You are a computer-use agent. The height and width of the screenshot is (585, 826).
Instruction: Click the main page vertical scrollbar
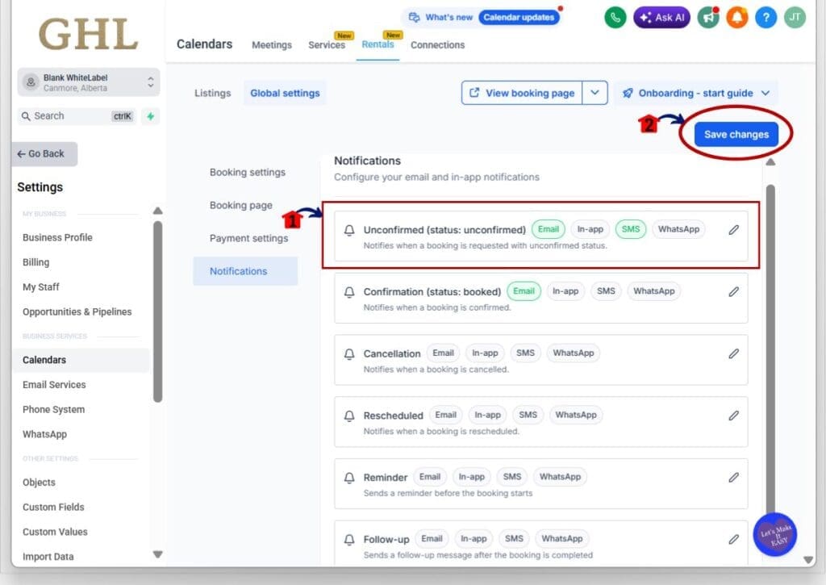click(770, 348)
